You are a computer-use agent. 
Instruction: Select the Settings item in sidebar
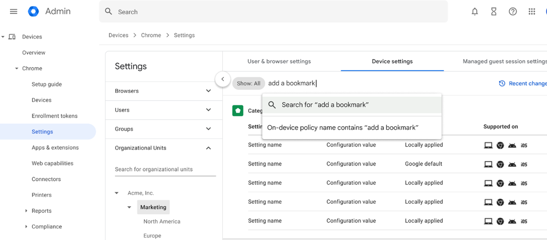[48, 132]
